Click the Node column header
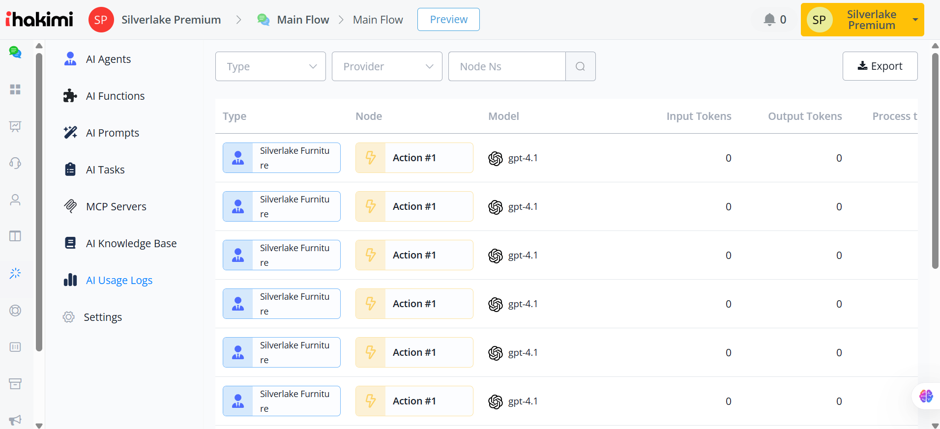940x429 pixels. tap(369, 116)
